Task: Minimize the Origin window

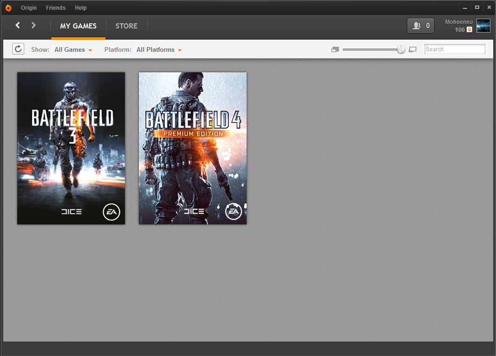Action: tap(465, 7)
